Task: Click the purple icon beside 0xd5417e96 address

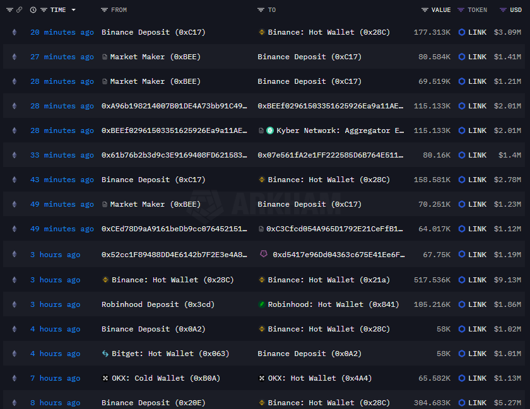Action: [x=264, y=253]
